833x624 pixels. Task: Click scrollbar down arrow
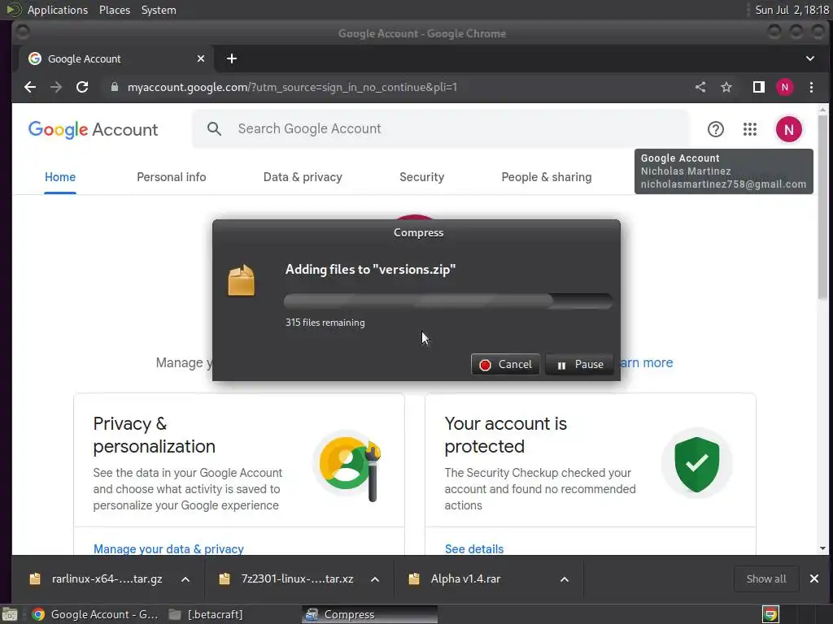[x=822, y=548]
